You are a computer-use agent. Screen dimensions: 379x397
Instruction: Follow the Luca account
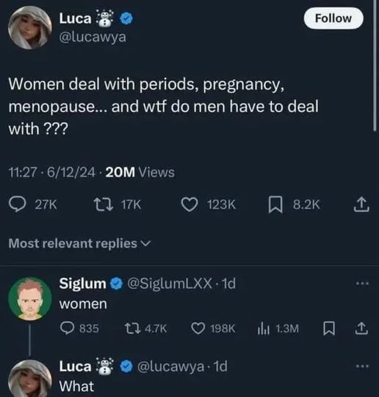(333, 18)
